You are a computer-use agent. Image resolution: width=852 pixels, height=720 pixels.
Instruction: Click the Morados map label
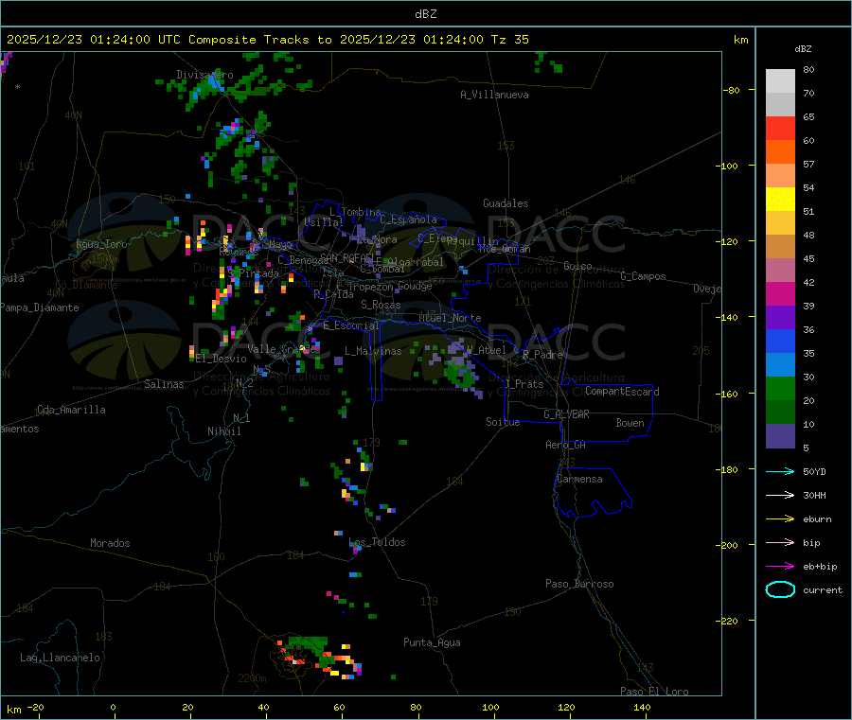pyautogui.click(x=111, y=543)
